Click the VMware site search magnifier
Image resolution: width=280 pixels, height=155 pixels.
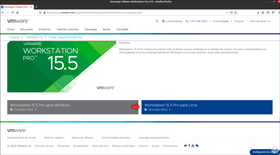[157, 21]
